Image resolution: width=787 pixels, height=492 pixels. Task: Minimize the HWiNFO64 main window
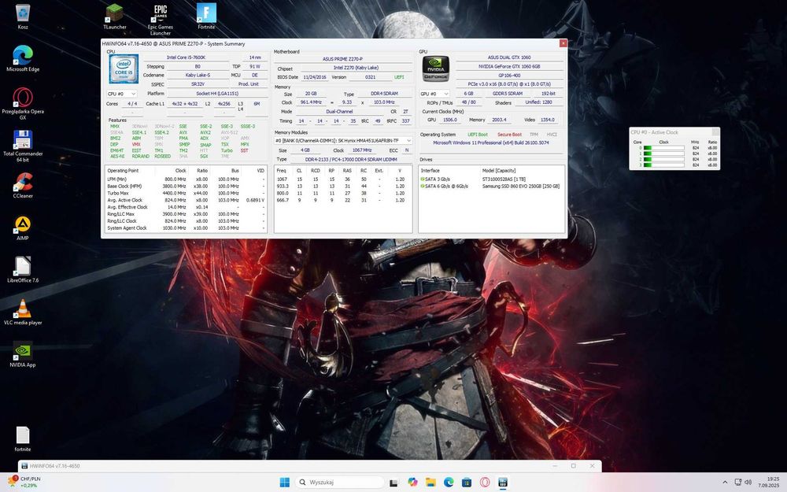coord(555,466)
